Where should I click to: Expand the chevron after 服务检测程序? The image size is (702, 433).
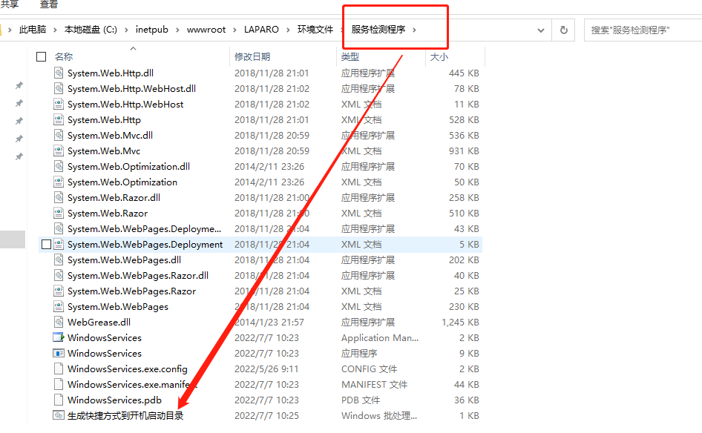(x=415, y=30)
